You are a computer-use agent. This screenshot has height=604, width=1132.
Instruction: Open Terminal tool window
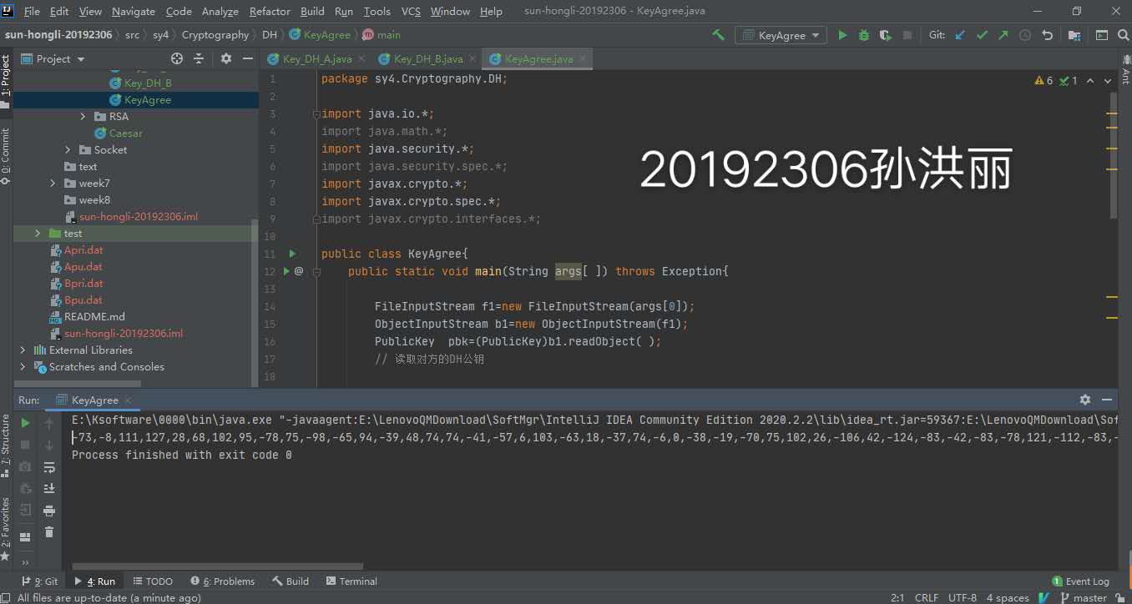point(351,581)
